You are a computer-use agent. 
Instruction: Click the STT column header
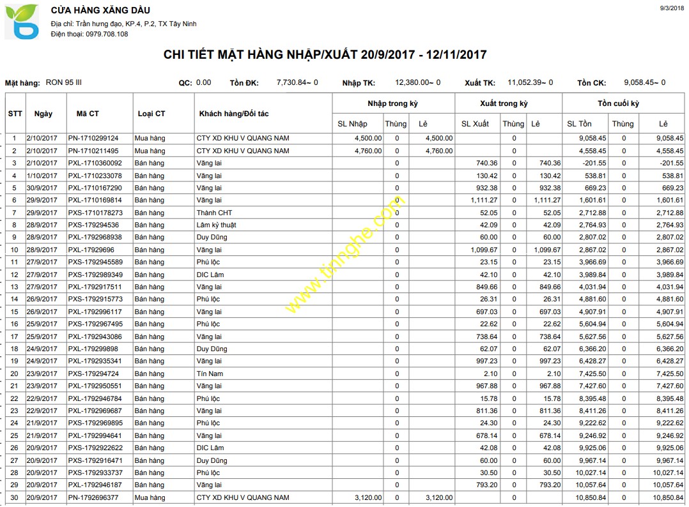[15, 114]
